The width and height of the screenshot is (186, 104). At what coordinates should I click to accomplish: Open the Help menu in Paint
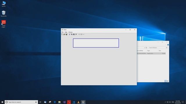click(x=66, y=32)
